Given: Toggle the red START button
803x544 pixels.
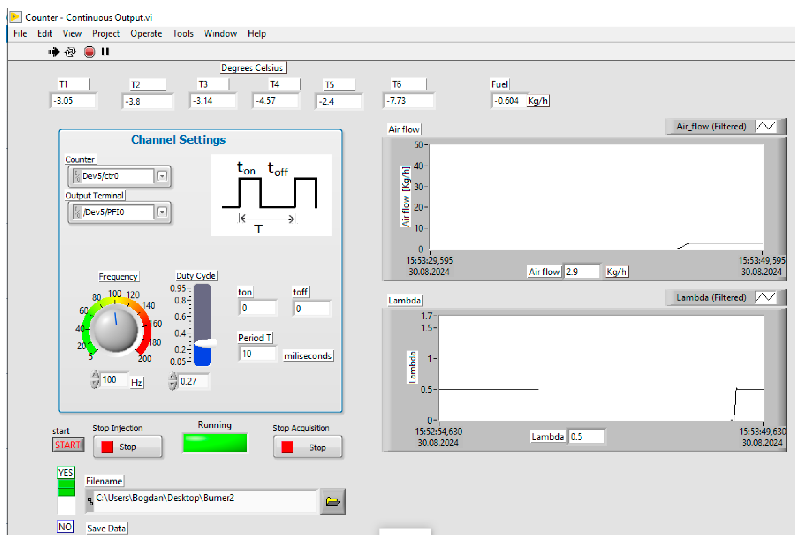Looking at the screenshot, I should [x=68, y=445].
